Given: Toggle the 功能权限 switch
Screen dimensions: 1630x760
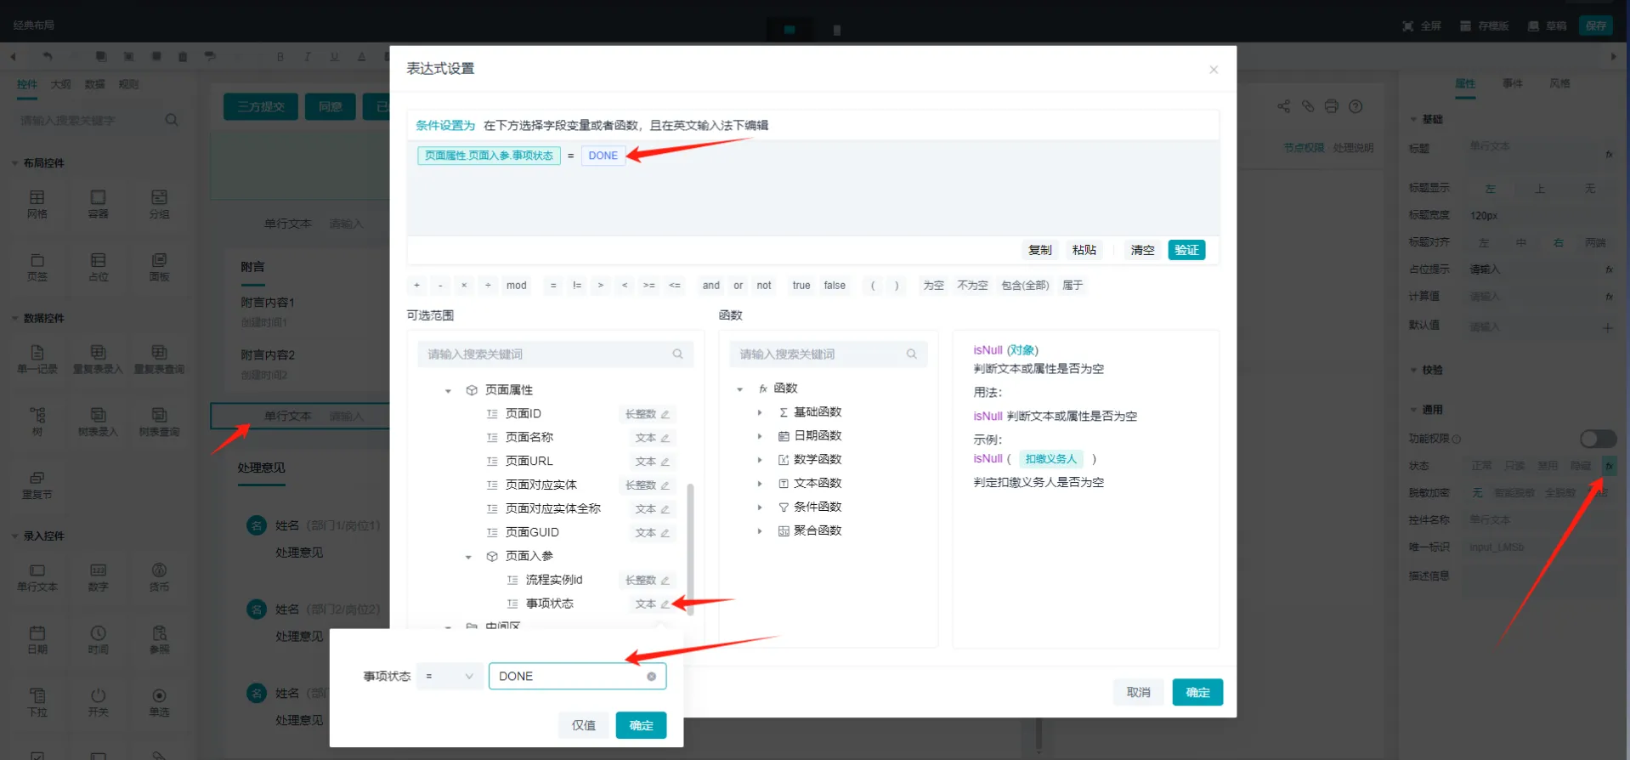Looking at the screenshot, I should pos(1598,439).
